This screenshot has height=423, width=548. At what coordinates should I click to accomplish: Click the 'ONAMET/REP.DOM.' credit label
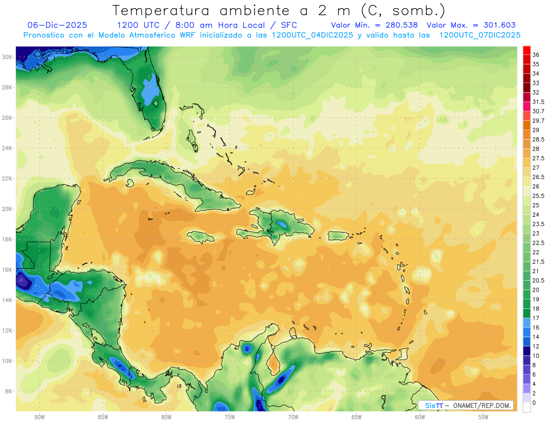482,405
